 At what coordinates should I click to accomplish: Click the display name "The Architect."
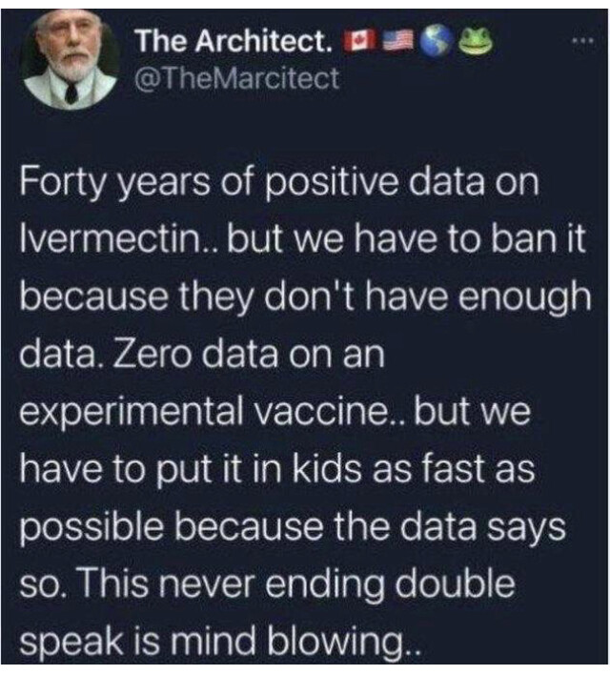[x=234, y=42]
